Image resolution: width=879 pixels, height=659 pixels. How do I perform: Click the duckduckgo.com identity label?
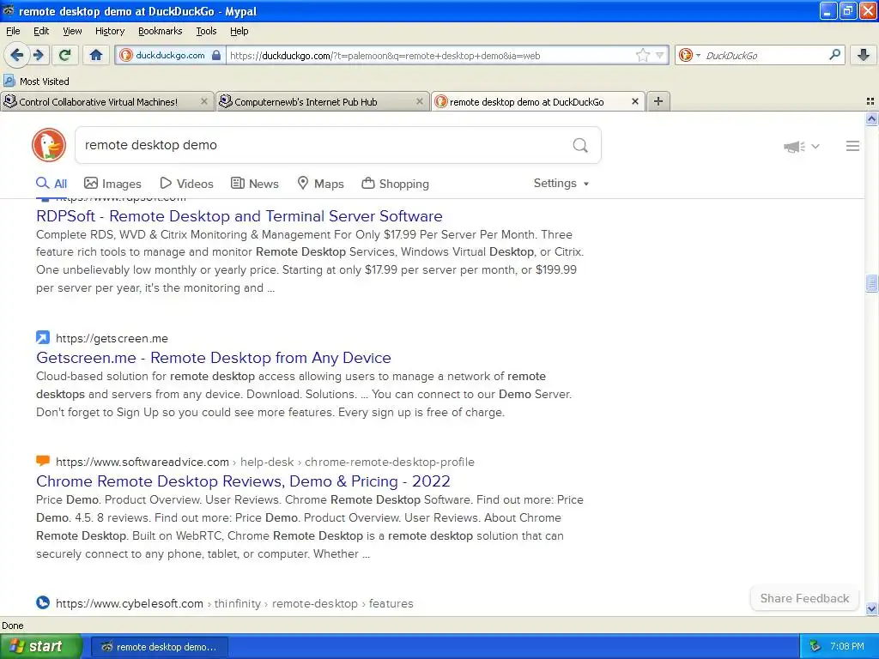(x=170, y=55)
